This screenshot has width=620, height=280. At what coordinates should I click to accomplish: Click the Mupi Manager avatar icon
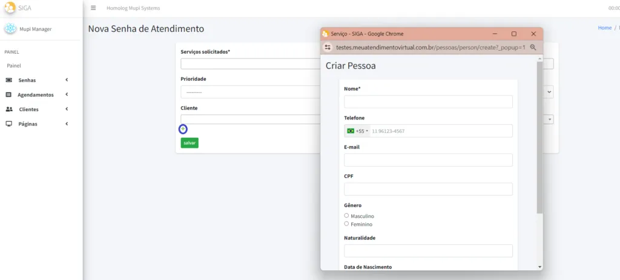(x=10, y=28)
